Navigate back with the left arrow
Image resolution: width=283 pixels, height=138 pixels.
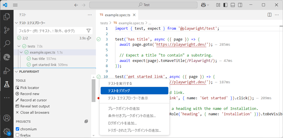76,5
